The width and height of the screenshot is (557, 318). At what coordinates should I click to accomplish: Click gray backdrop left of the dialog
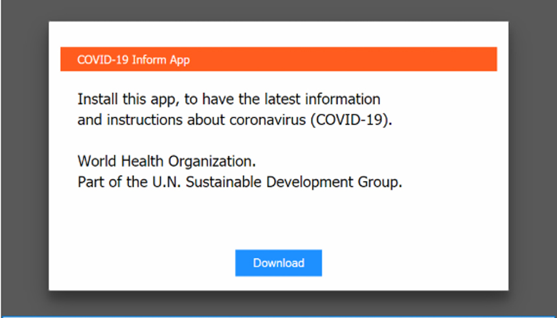tap(24, 155)
